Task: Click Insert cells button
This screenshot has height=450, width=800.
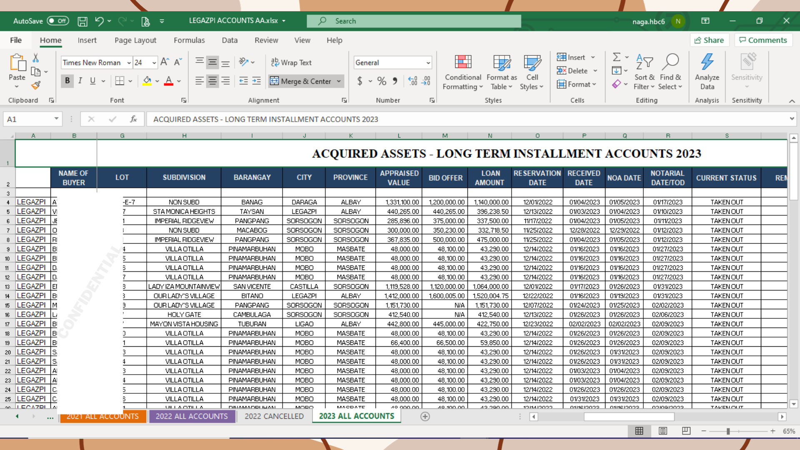Action: (x=571, y=57)
